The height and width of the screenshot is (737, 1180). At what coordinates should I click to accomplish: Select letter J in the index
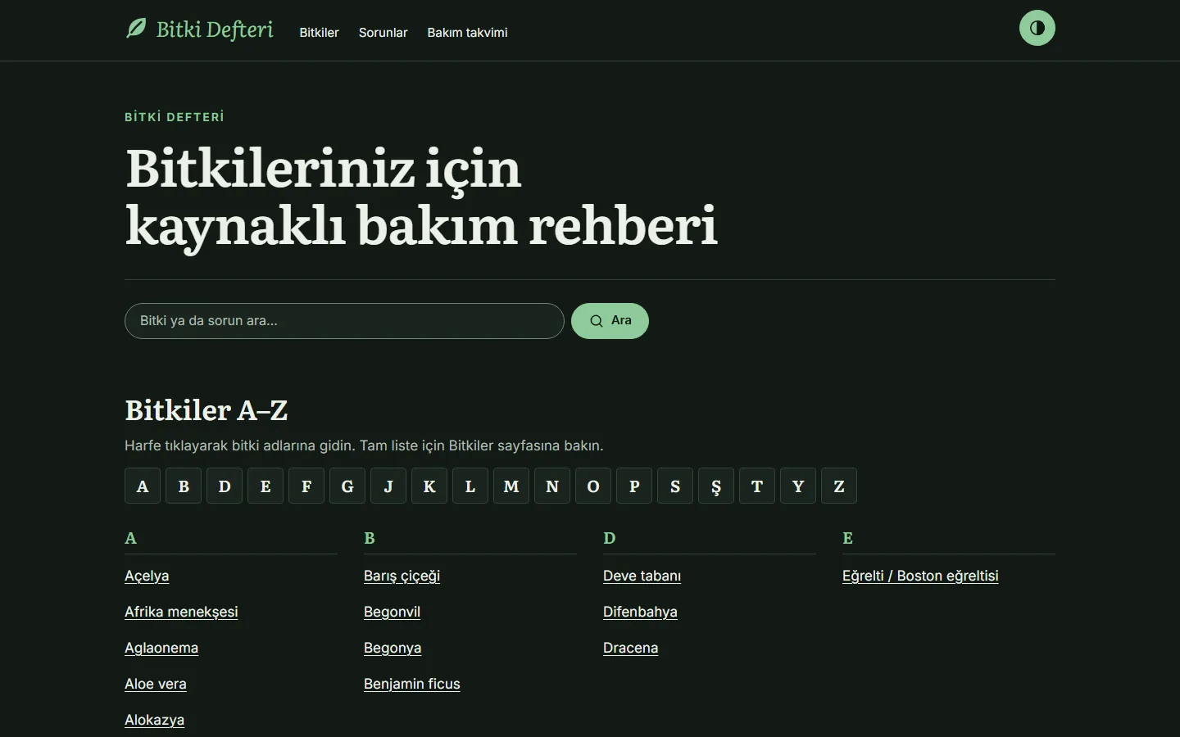tap(388, 486)
